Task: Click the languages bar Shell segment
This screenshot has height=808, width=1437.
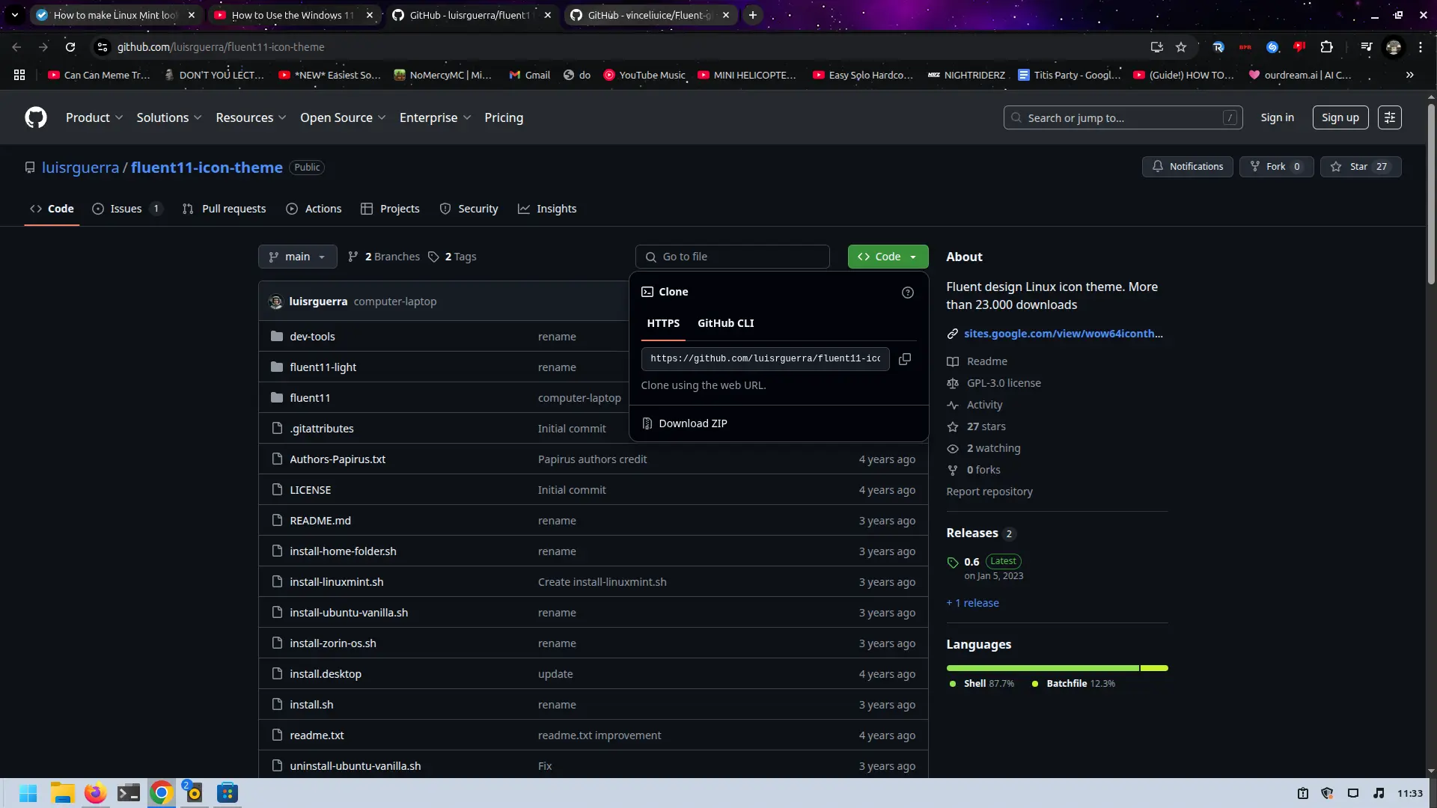Action: (1043, 668)
